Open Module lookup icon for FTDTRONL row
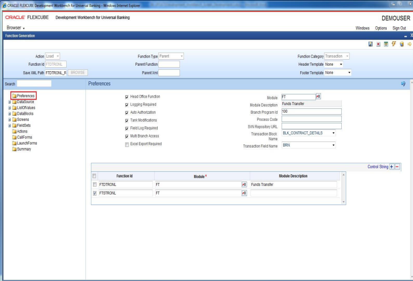413x281 pixels. point(244,184)
